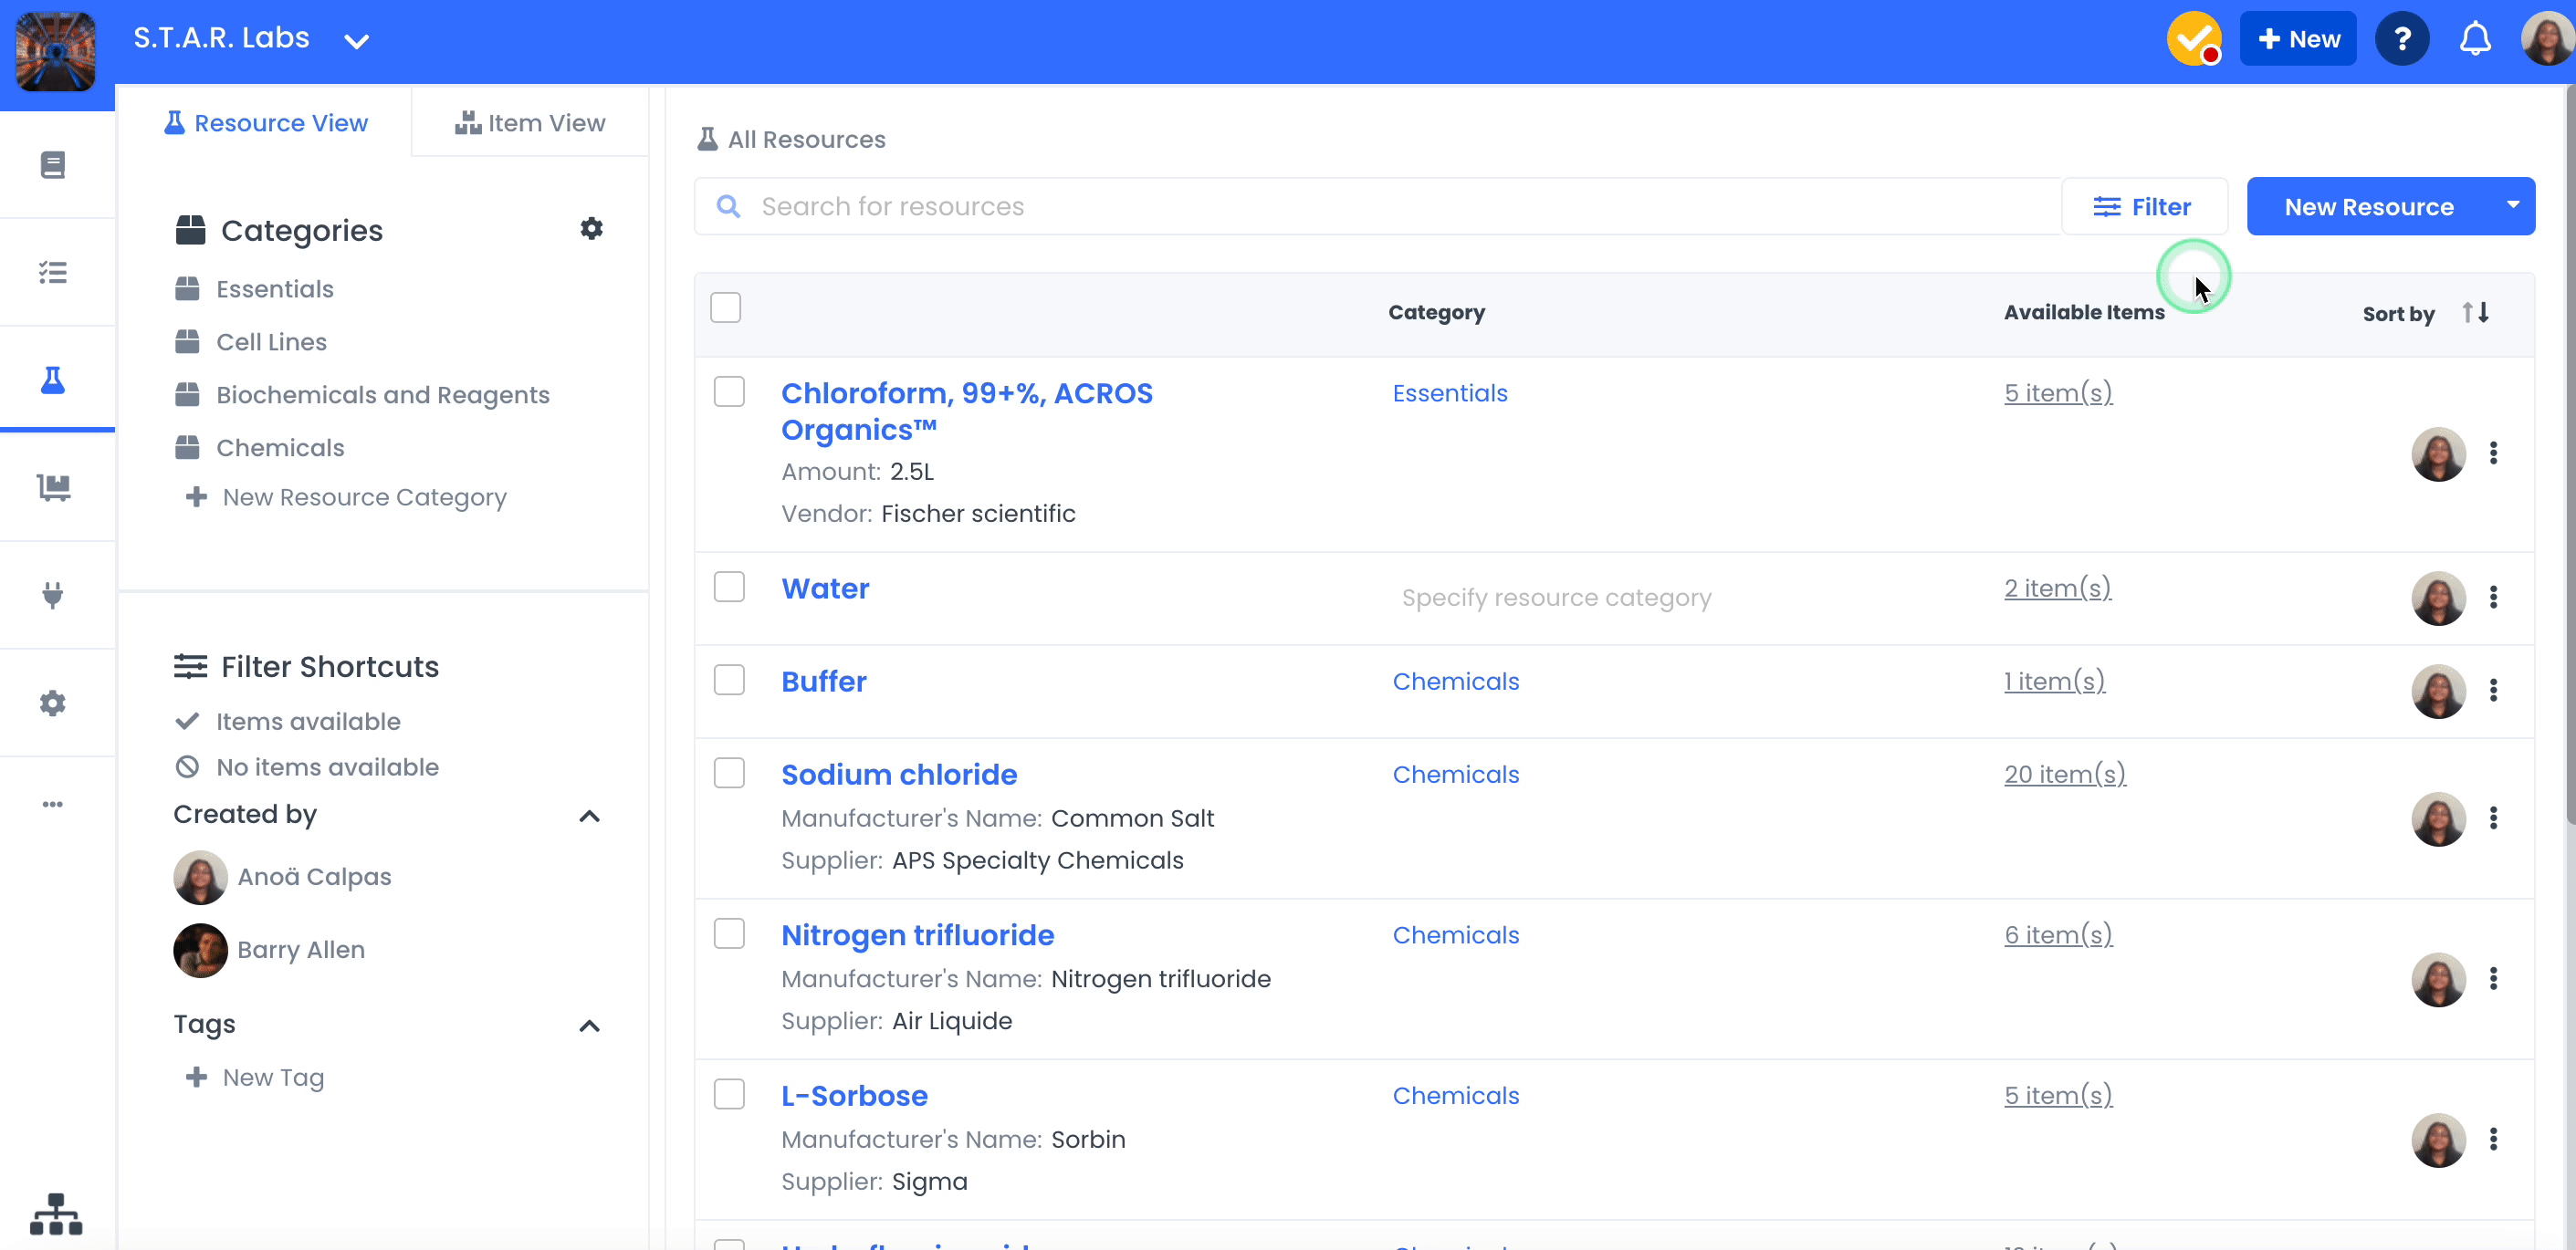Image resolution: width=2576 pixels, height=1250 pixels.
Task: Click the organization hierarchy icon at bottom
Action: 56,1214
